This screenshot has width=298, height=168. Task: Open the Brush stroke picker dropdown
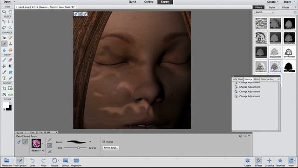[90, 142]
